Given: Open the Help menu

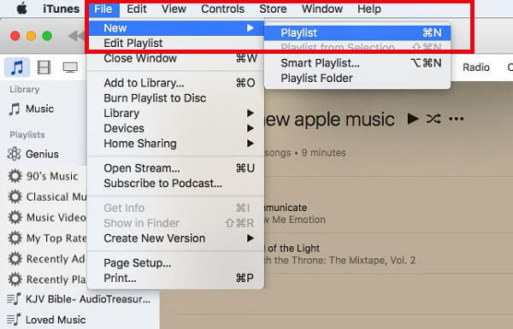Looking at the screenshot, I should click(369, 9).
